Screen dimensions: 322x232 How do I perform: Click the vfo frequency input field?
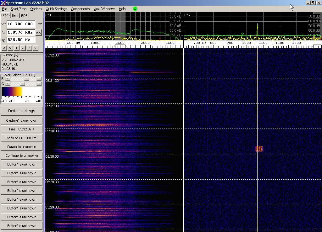(x=21, y=24)
